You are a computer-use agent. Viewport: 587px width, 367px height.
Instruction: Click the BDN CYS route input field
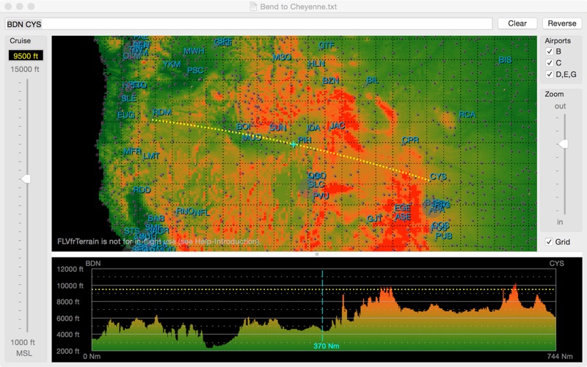tap(249, 24)
